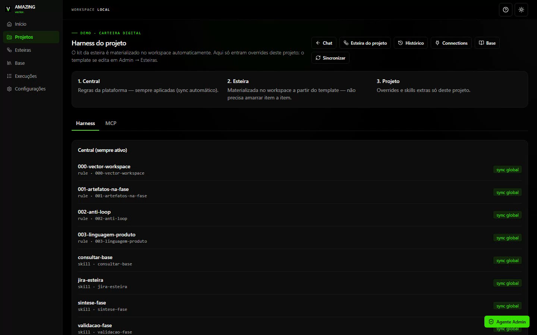The width and height of the screenshot is (537, 335).
Task: Click the 003-linguagem-produto rule row
Action: 299,238
